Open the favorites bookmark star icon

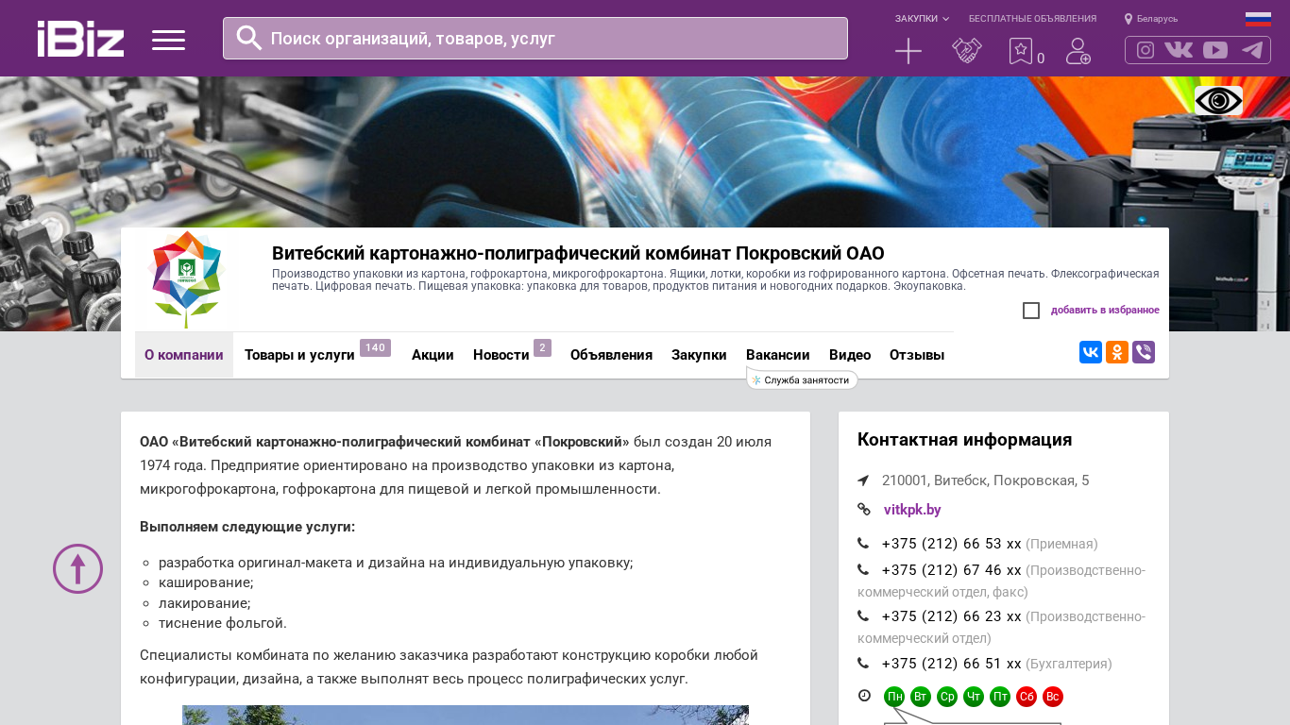pos(1021,51)
